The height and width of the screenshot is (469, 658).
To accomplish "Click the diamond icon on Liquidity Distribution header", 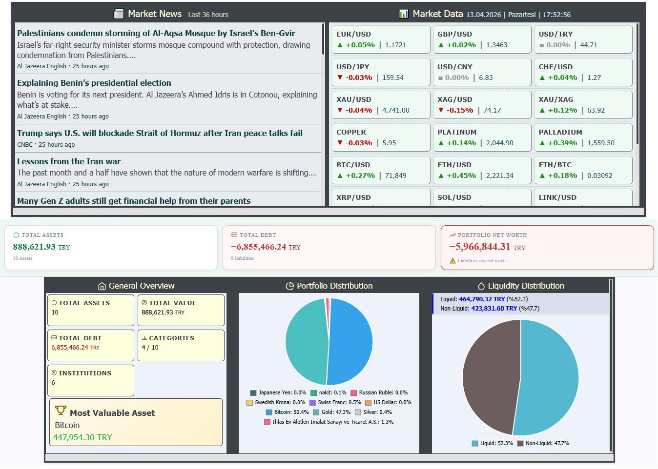I will pos(481,286).
